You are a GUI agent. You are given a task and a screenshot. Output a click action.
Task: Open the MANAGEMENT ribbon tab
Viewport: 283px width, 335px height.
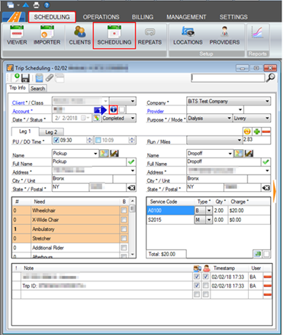[x=186, y=17]
